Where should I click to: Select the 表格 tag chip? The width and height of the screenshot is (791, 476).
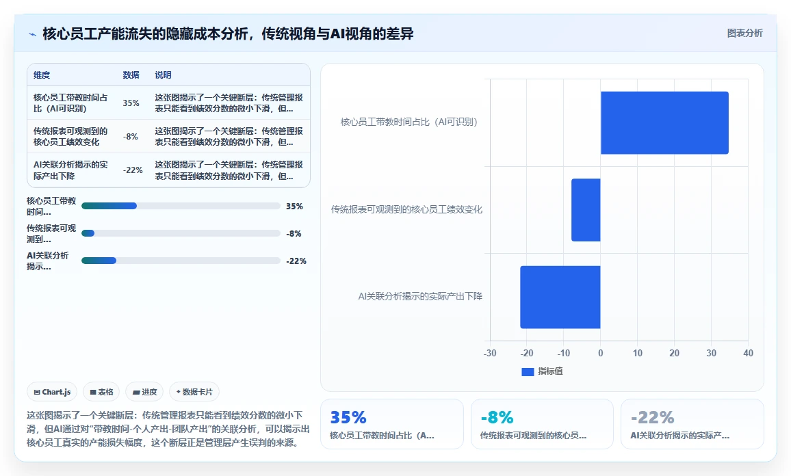tap(101, 392)
